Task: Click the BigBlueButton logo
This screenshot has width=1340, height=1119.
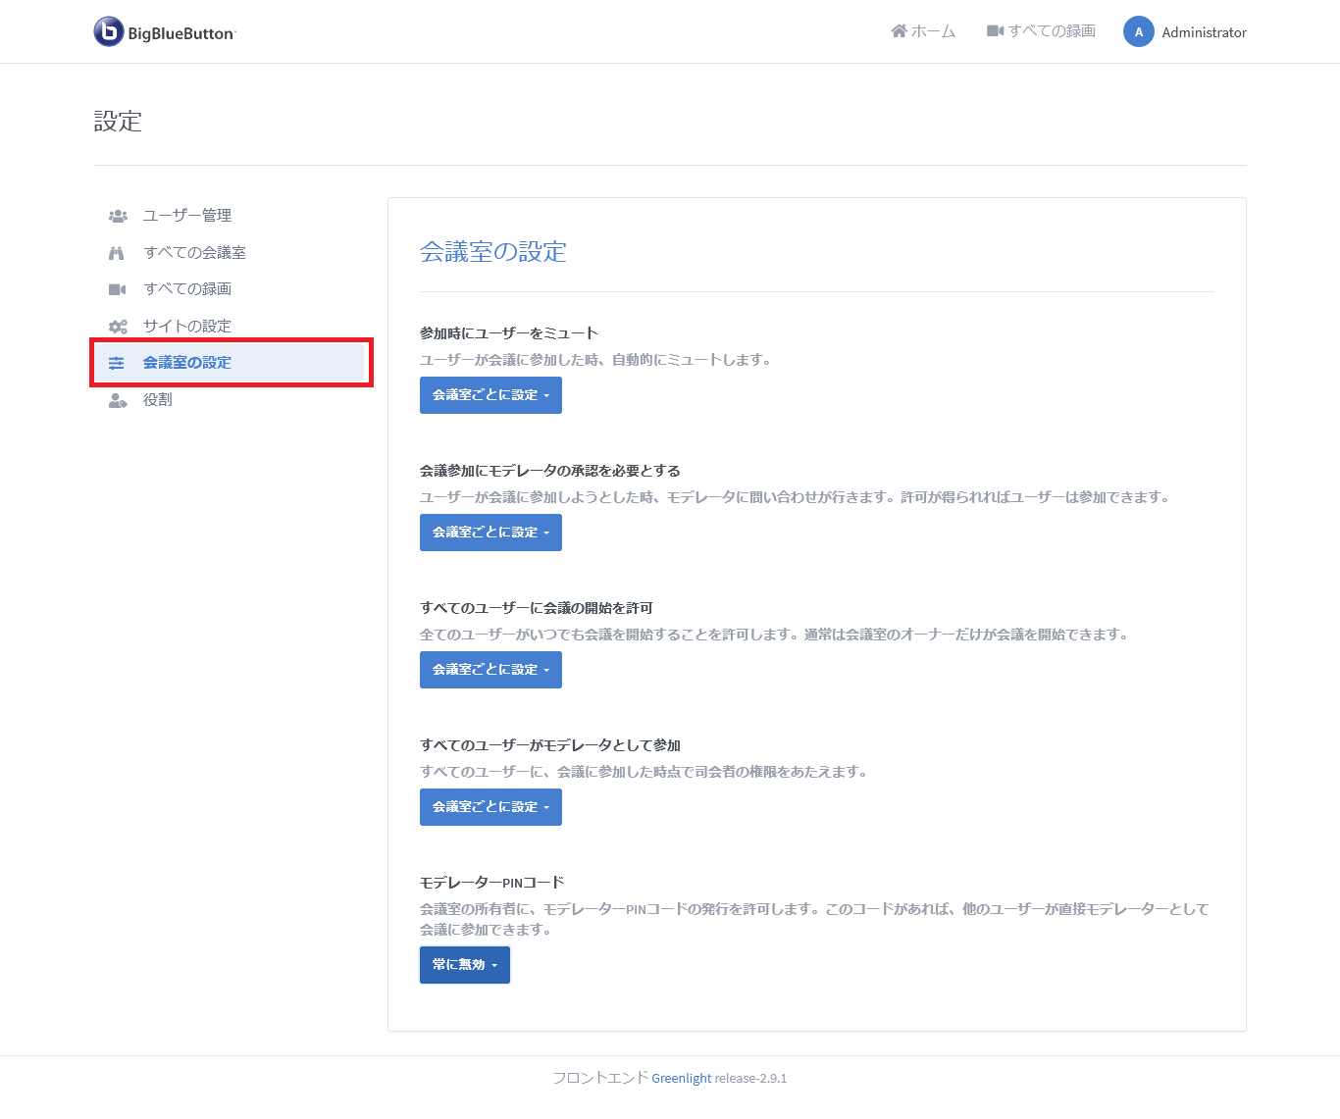Action: point(165,31)
